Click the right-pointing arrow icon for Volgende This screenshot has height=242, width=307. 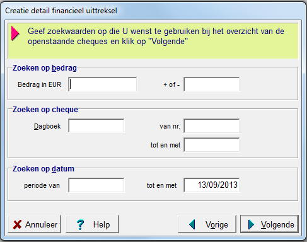click(251, 224)
